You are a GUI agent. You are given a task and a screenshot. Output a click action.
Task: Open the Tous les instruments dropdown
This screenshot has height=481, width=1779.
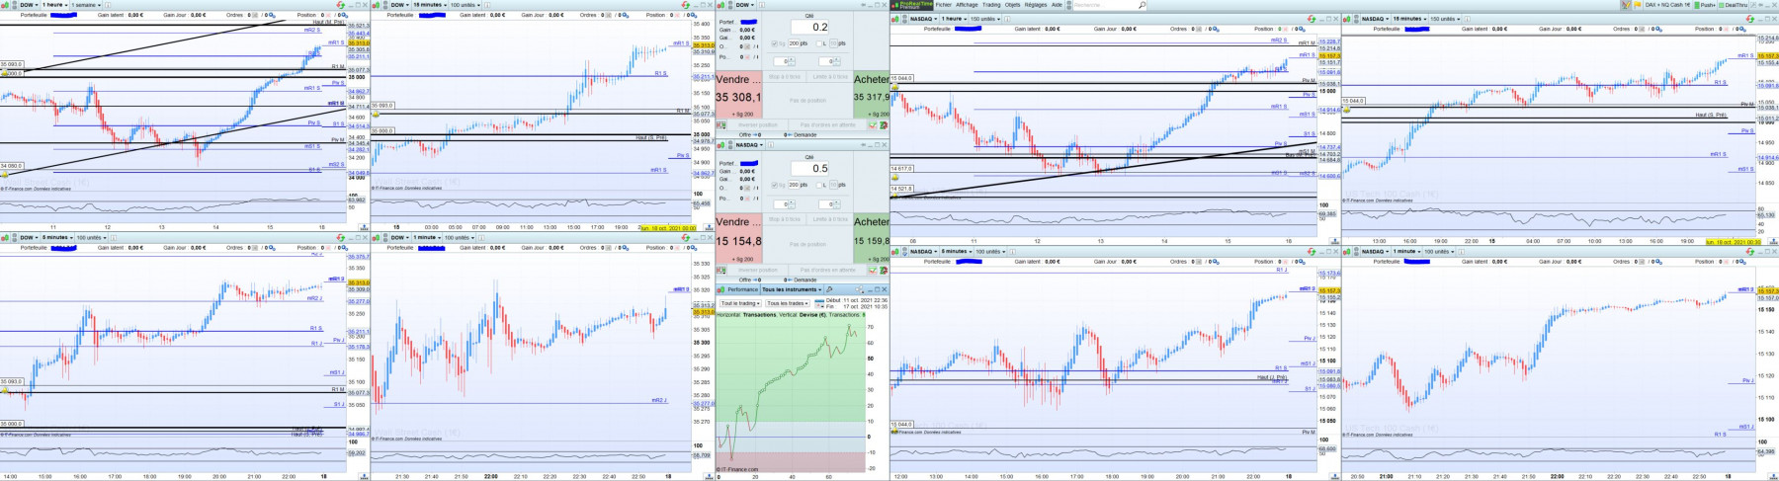tap(792, 289)
